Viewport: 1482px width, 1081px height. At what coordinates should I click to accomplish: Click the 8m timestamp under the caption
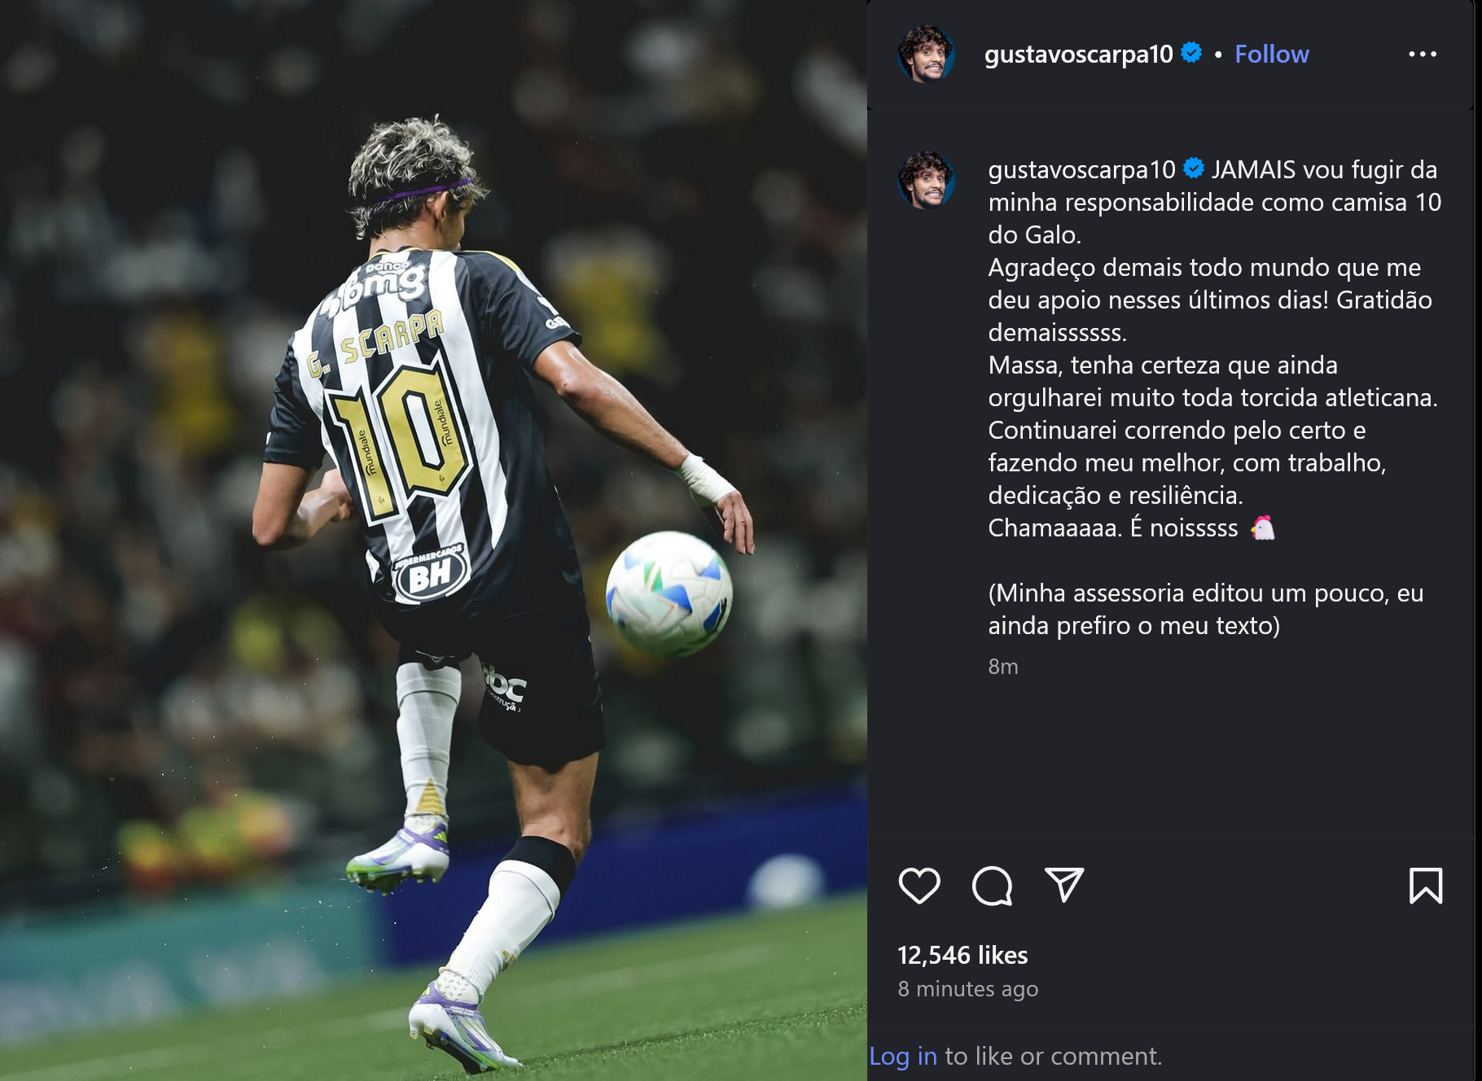[1003, 667]
